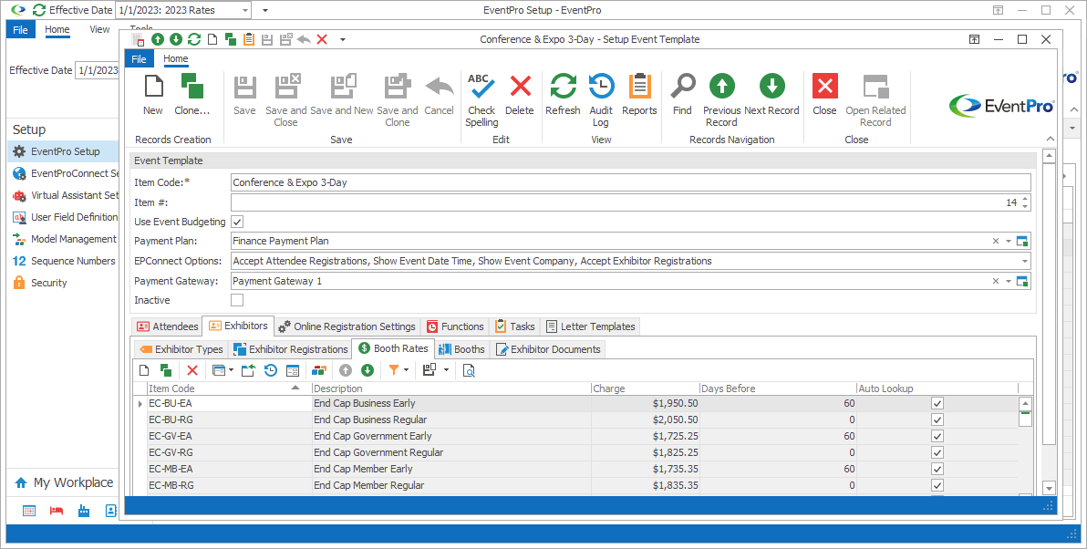Run Check Spelling from the ribbon
This screenshot has height=549, width=1087.
(x=481, y=99)
